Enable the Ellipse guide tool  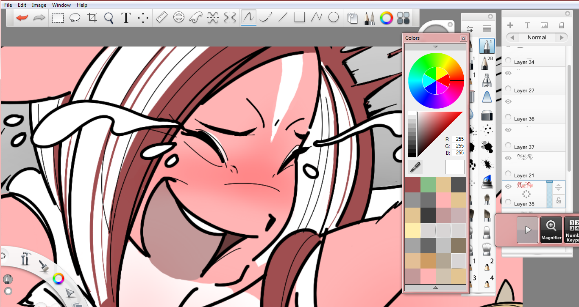point(179,17)
